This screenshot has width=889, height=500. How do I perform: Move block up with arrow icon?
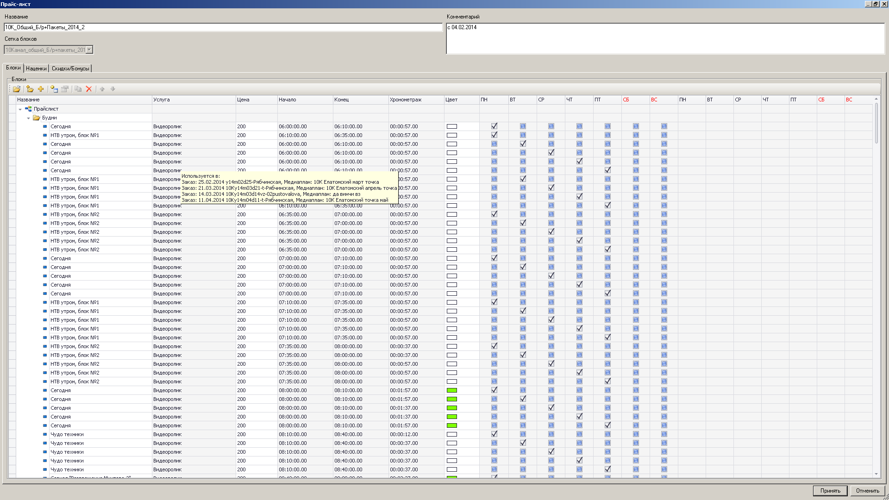click(102, 89)
